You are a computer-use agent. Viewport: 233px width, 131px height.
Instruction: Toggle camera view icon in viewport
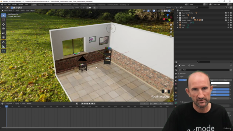click(171, 32)
